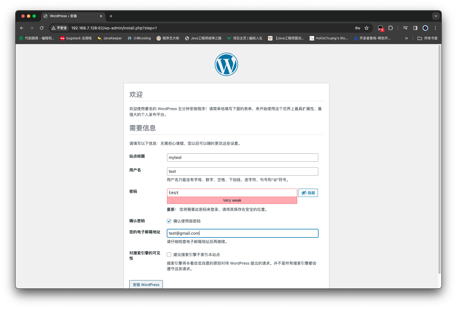The width and height of the screenshot is (457, 309).
Task: Bookmark this page with the star
Action: tap(367, 28)
